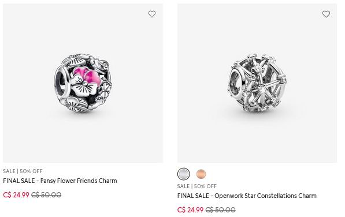Choose the rose gold color swatch
345x217 pixels.
click(x=201, y=174)
